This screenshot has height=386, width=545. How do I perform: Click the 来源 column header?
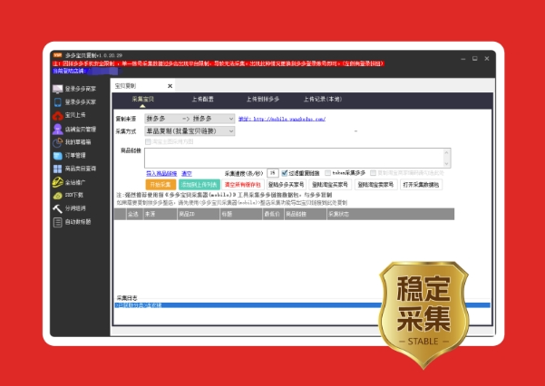pyautogui.click(x=160, y=215)
